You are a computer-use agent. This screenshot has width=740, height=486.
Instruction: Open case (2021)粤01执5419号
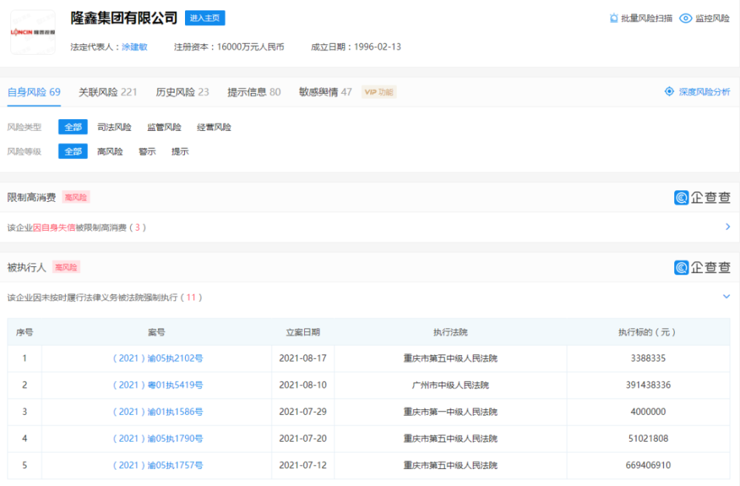(157, 385)
